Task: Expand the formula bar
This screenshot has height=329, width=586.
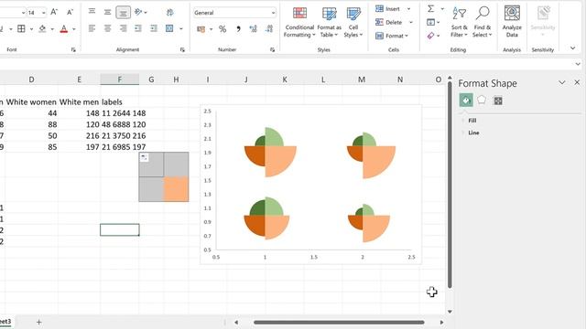Action: [x=578, y=64]
